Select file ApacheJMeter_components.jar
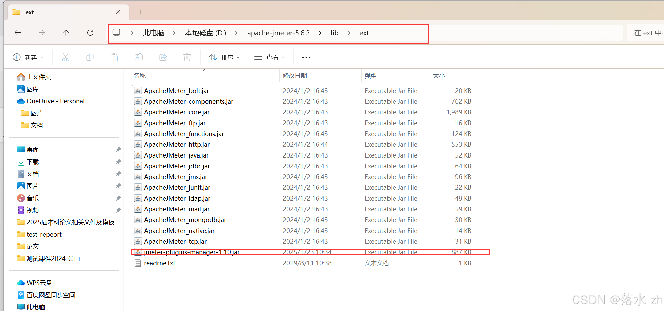The width and height of the screenshot is (664, 311). [302, 101]
